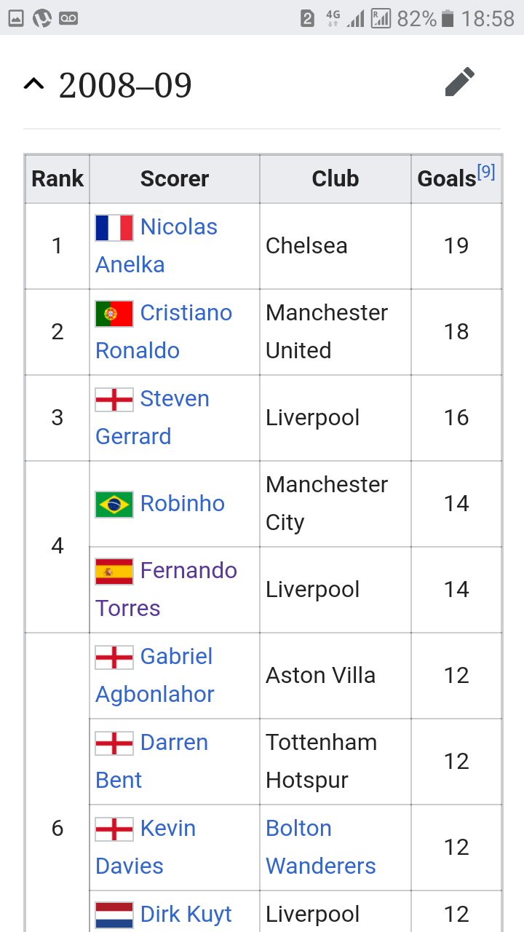
Task: Open the Cristiano Ronaldo player link
Action: tap(186, 313)
